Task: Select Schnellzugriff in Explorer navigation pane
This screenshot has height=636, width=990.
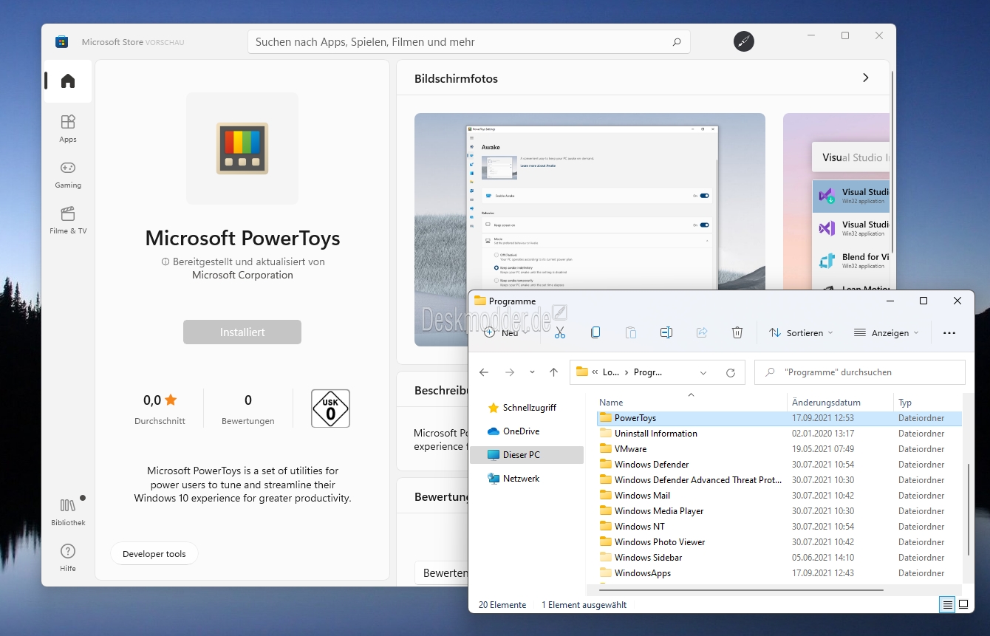Action: tap(527, 408)
